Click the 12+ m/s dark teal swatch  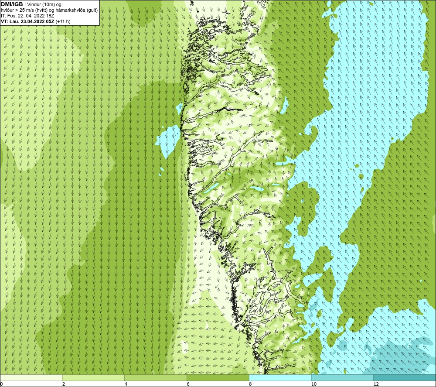pyautogui.click(x=405, y=377)
